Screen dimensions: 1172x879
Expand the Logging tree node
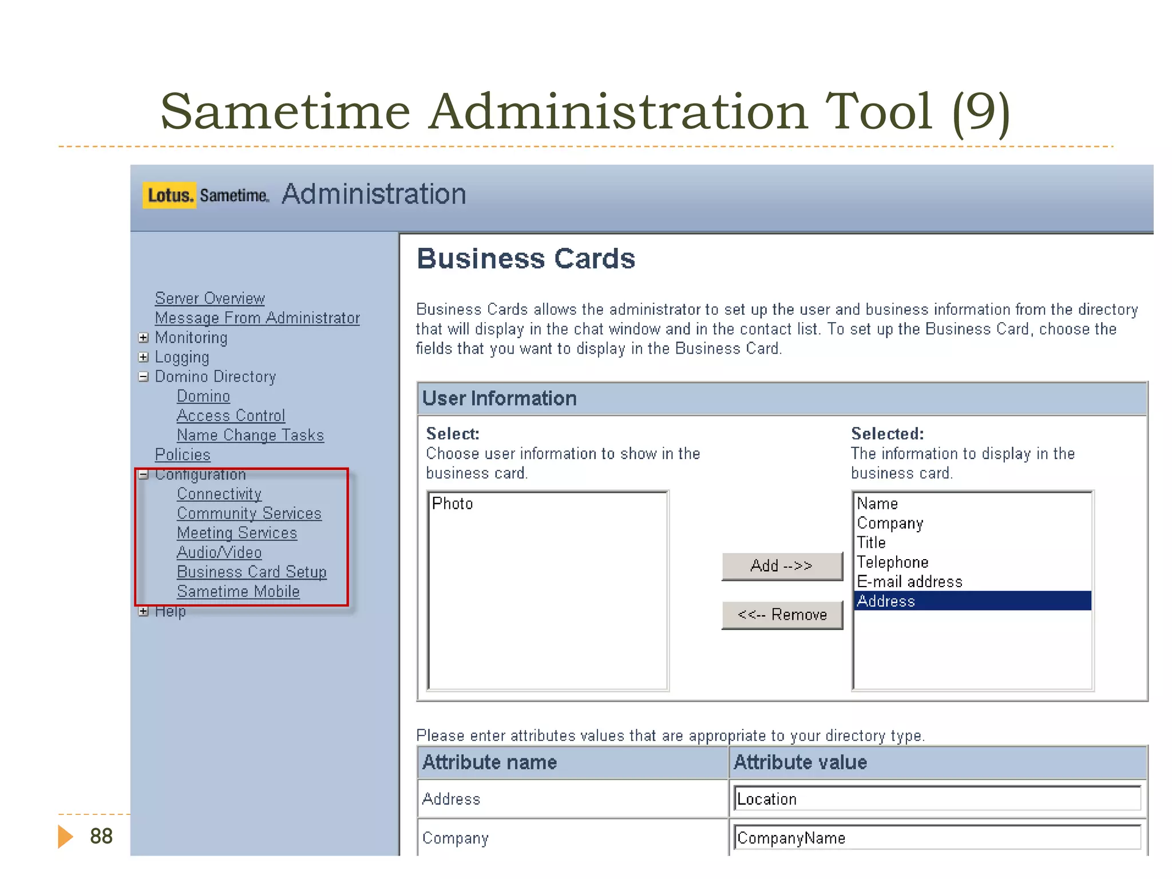(x=144, y=357)
